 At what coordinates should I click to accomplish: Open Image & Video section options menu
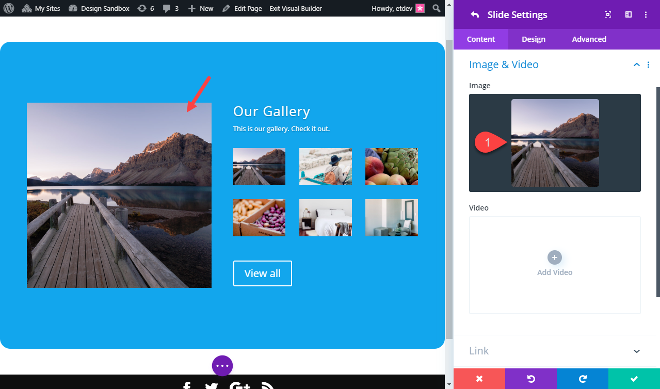(649, 64)
